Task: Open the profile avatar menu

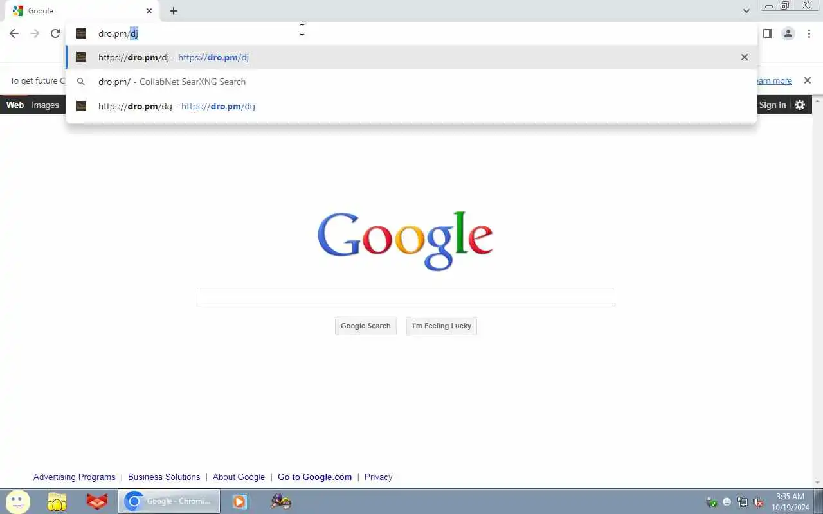Action: [x=788, y=33]
